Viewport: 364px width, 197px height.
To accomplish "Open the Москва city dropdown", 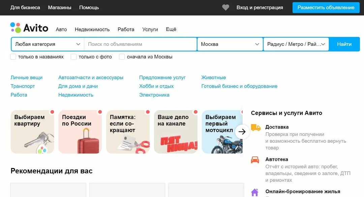I will pyautogui.click(x=230, y=44).
